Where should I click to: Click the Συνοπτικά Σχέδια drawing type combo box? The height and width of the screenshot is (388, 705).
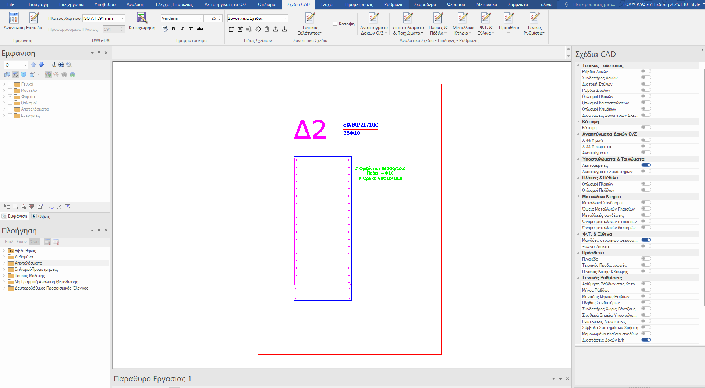(x=257, y=18)
